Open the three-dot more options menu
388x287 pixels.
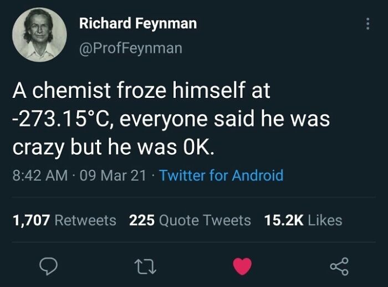(x=366, y=24)
